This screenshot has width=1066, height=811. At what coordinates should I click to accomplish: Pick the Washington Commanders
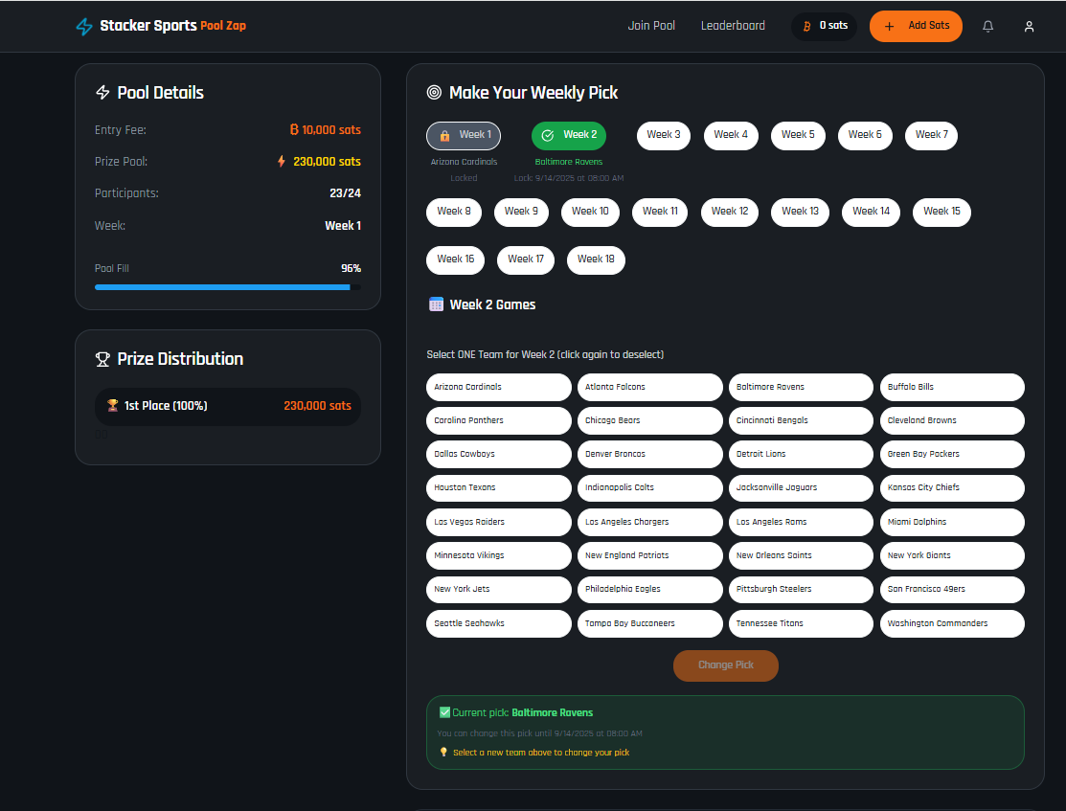(x=952, y=623)
